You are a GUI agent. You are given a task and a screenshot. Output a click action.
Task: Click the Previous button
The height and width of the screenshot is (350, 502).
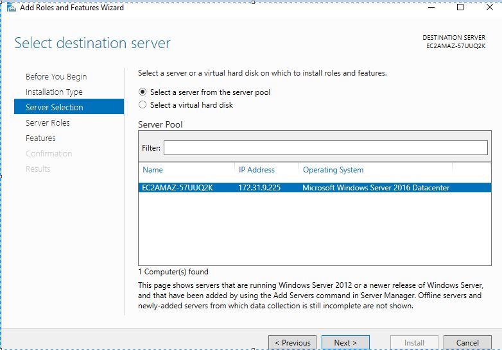coord(292,342)
